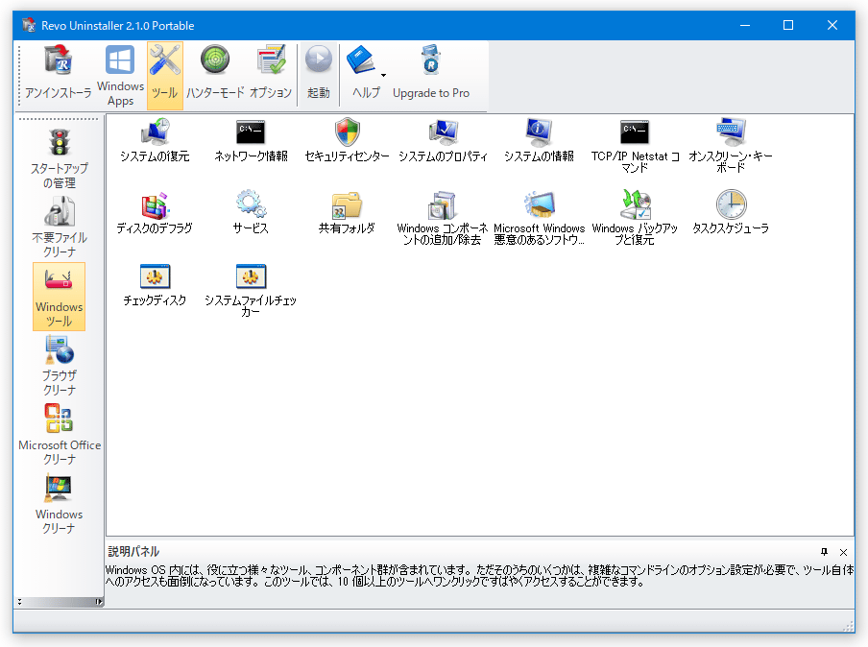Launch チェックディスク tool
This screenshot has height=647, width=868.
pos(155,284)
